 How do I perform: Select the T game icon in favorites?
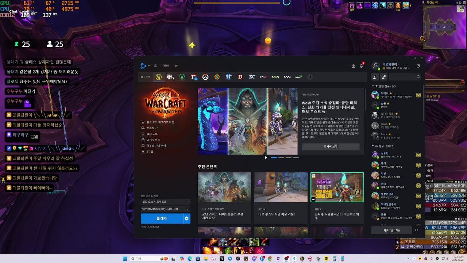click(x=194, y=77)
